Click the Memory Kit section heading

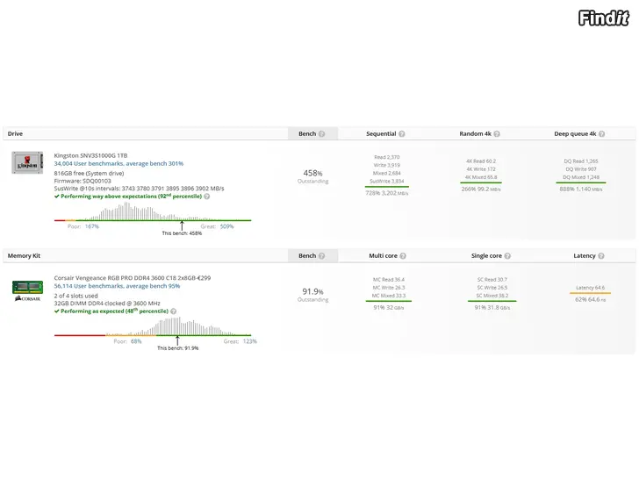pos(24,256)
